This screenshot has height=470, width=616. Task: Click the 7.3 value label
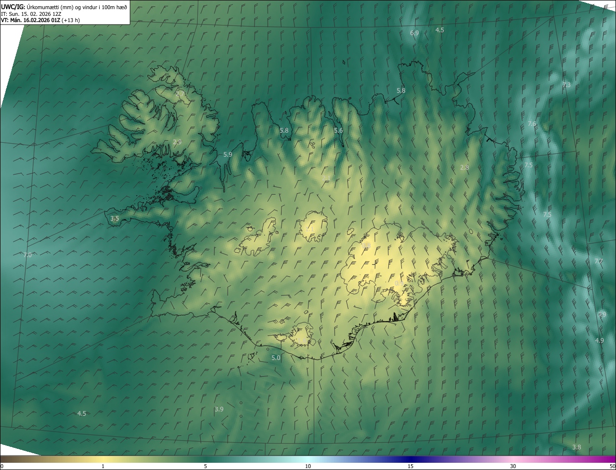[566, 85]
